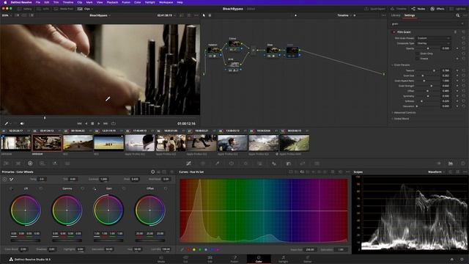The width and height of the screenshot is (469, 264).
Task: Click the Contrast value field 1.000
Action: pyautogui.click(x=104, y=179)
